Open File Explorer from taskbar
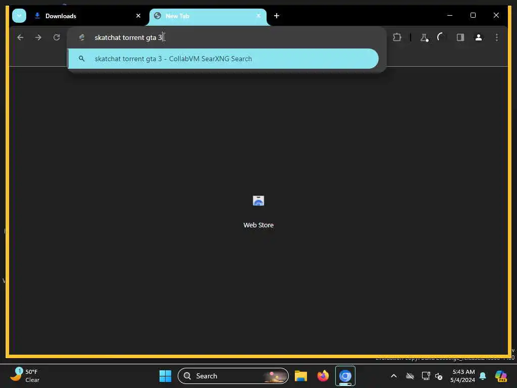 tap(301, 376)
